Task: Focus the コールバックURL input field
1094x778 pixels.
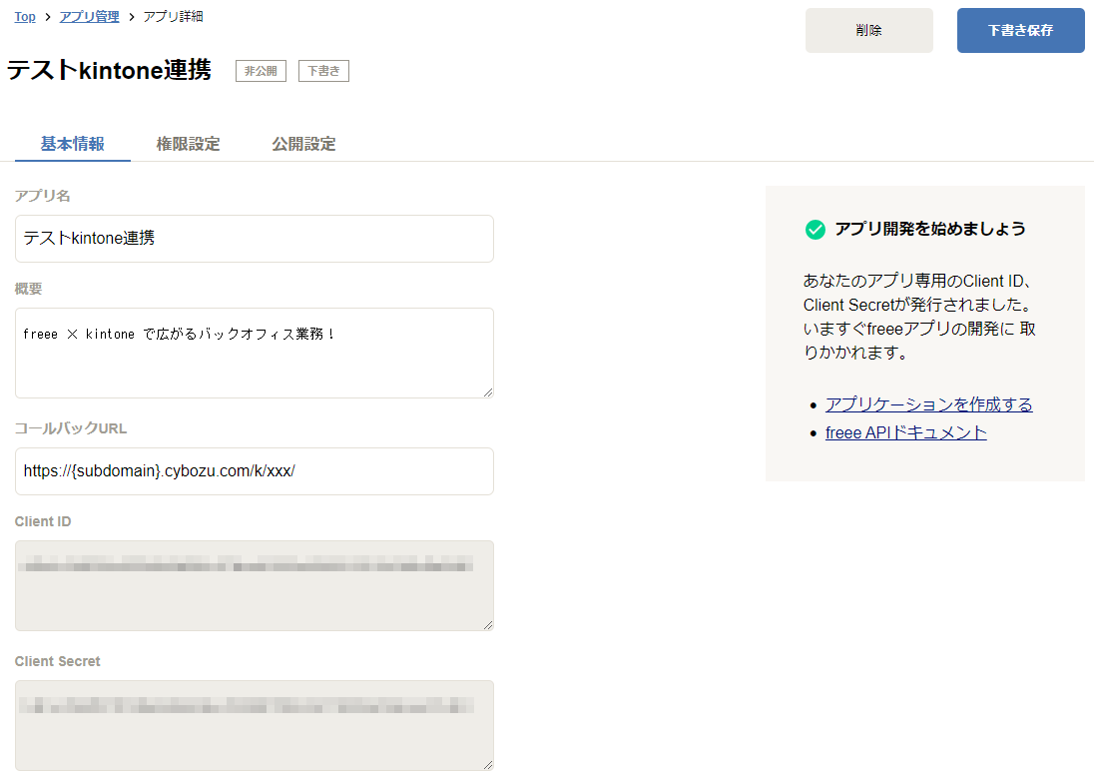Action: coord(254,471)
